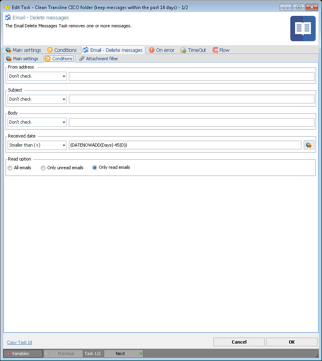The image size is (322, 361).
Task: Click the blue book help icon
Action: pos(303,29)
